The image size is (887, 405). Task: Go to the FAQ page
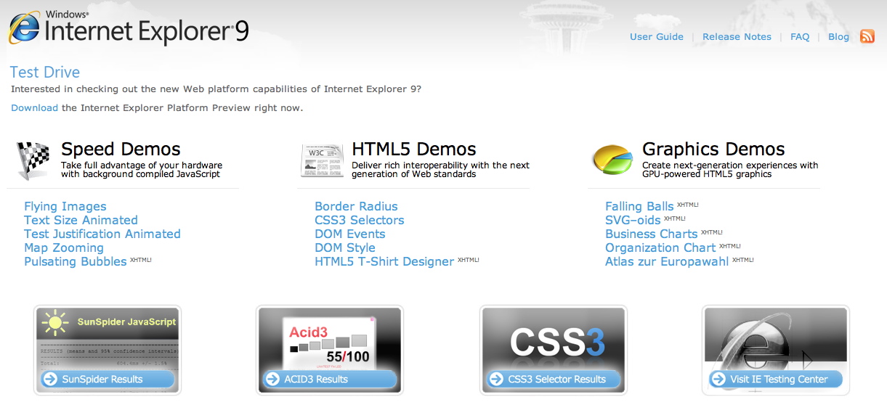coord(800,37)
